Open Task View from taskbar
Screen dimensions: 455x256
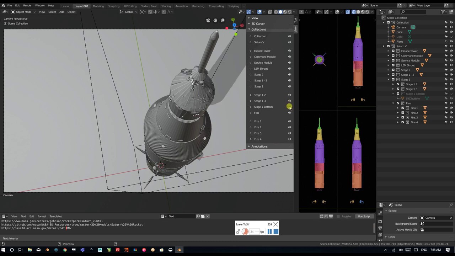pos(21,250)
